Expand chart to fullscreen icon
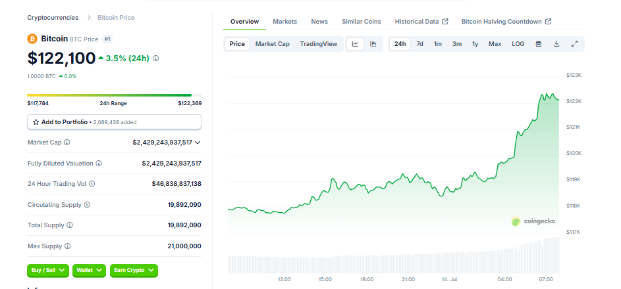 pyautogui.click(x=575, y=44)
